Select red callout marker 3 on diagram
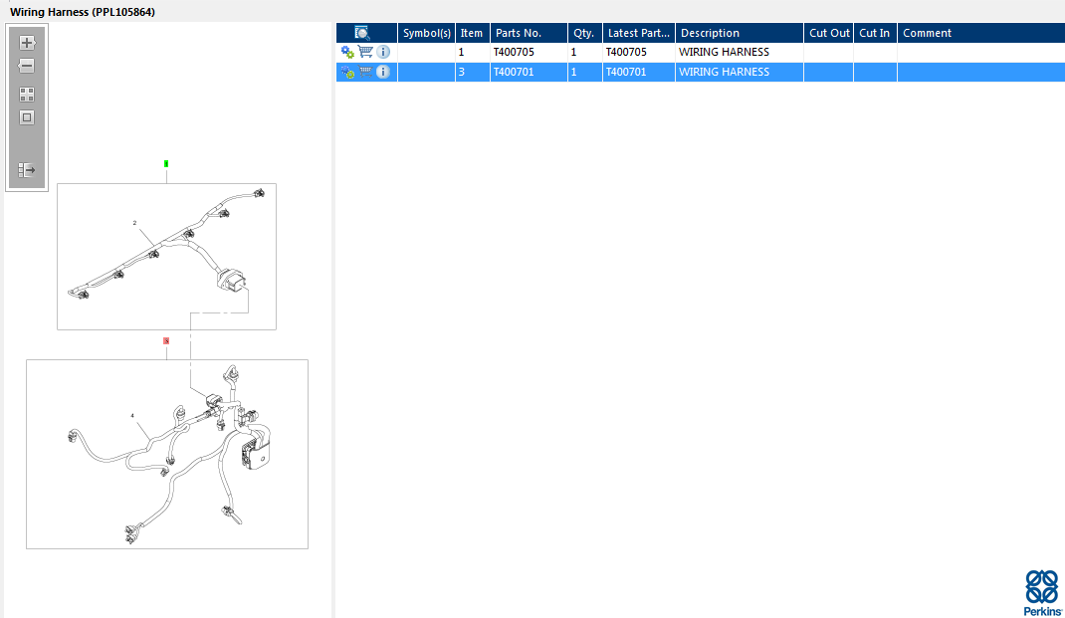 click(166, 341)
